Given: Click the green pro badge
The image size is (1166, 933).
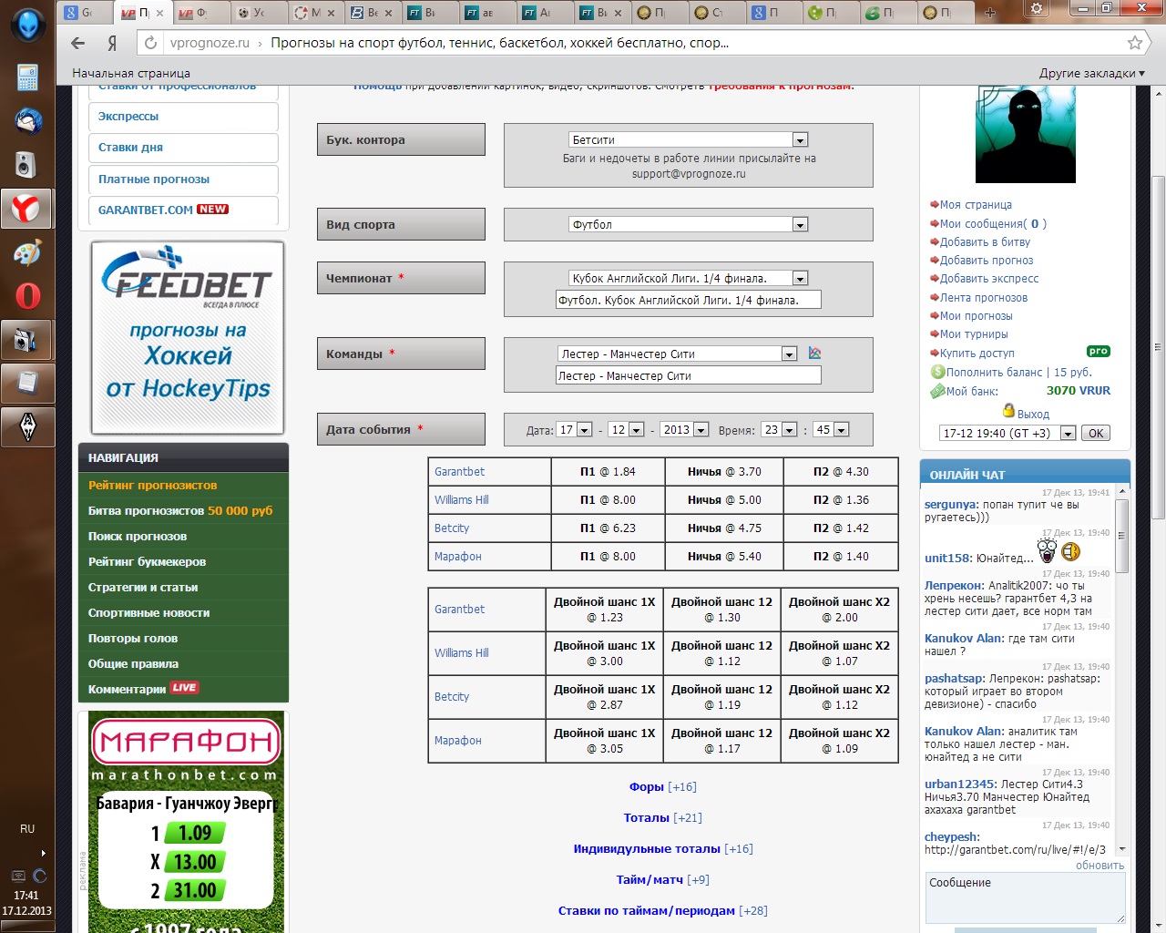Looking at the screenshot, I should tap(1099, 351).
